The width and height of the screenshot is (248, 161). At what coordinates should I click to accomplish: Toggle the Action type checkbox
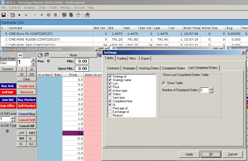click(x=110, y=91)
